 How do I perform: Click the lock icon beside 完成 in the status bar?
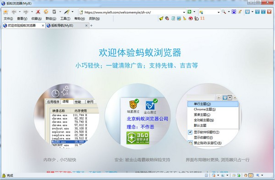coord(4,175)
